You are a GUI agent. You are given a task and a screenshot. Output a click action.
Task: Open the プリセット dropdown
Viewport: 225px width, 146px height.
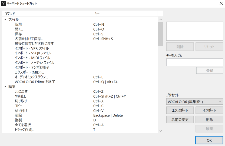coord(194,102)
